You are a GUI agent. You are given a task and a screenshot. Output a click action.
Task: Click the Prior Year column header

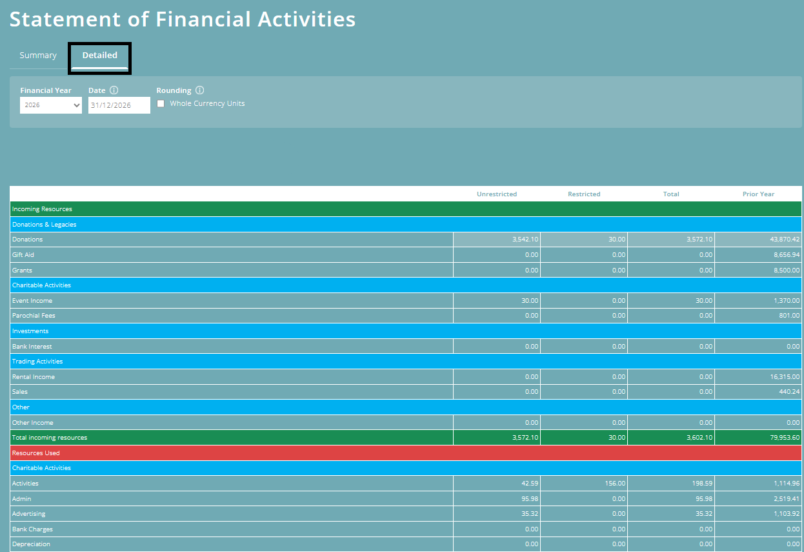coord(758,194)
